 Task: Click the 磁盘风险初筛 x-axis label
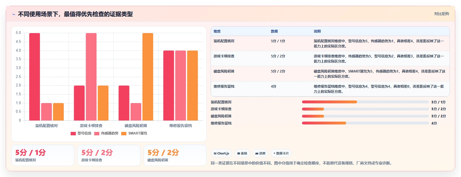(x=136, y=126)
